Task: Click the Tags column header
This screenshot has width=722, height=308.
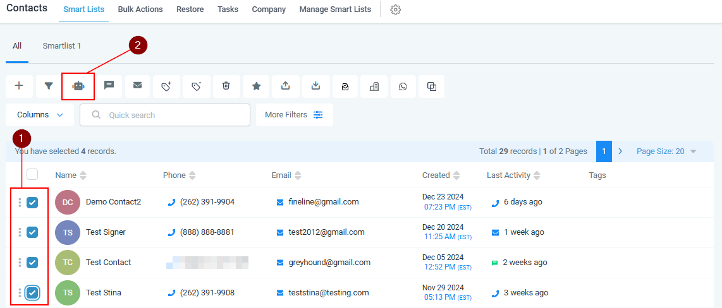Action: click(597, 175)
